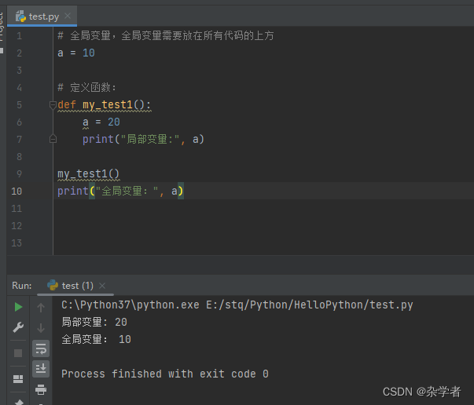
Task: Click line number 5 in the gutter
Action: pos(19,105)
